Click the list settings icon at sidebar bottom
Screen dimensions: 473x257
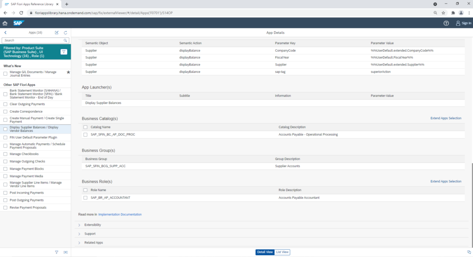point(66,252)
